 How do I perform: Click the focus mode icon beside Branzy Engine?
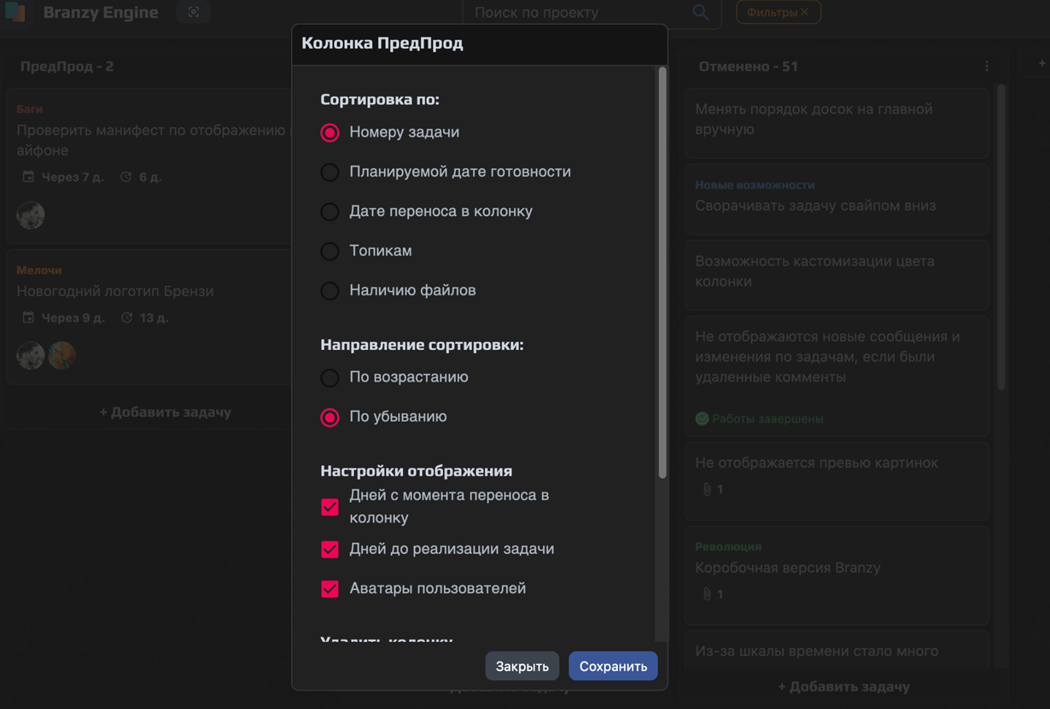pos(194,12)
